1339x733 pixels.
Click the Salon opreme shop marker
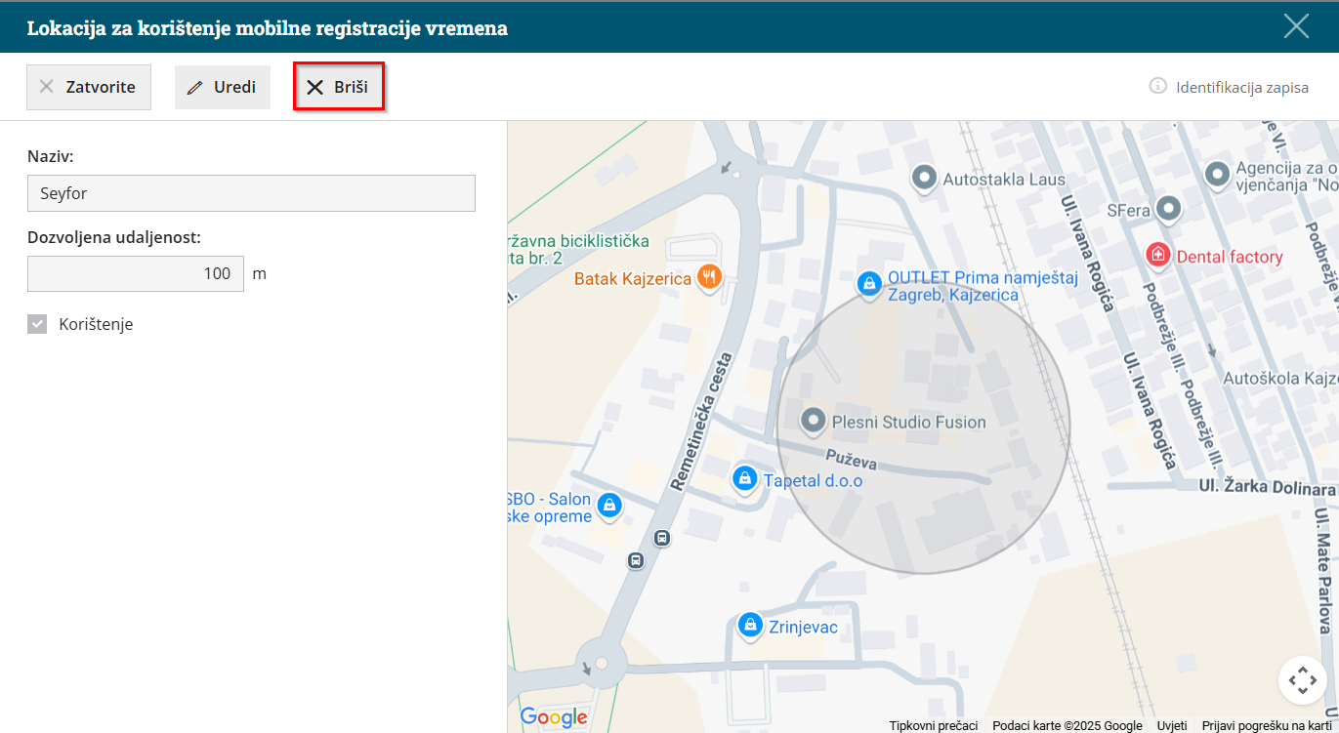(609, 505)
